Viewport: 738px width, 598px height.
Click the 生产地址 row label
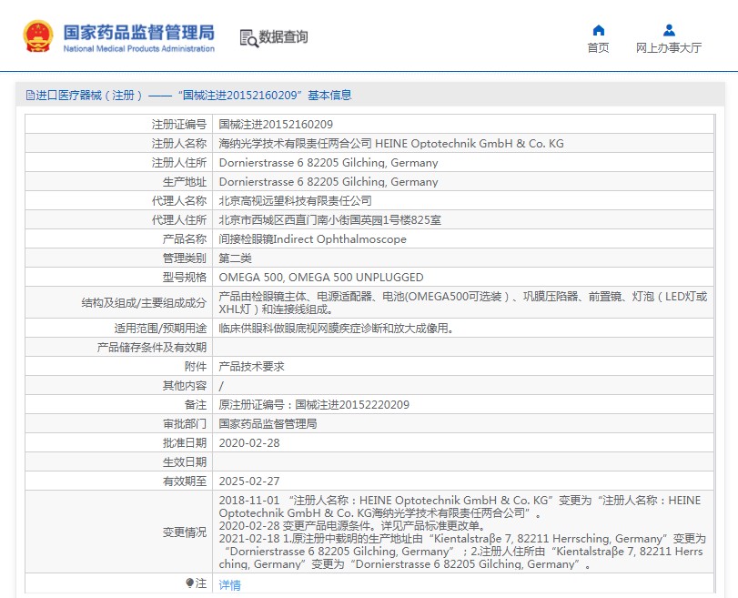click(185, 182)
